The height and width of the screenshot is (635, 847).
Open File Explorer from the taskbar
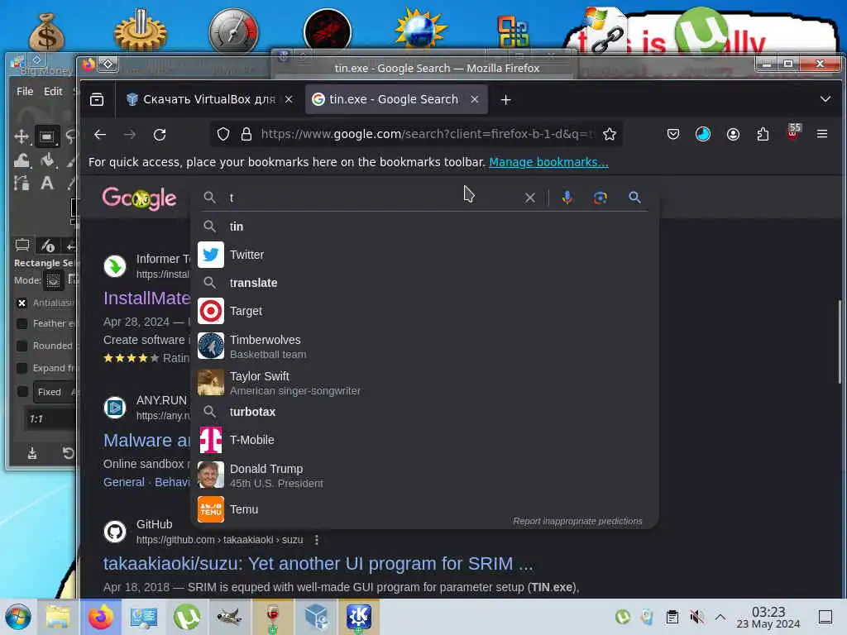(x=58, y=617)
